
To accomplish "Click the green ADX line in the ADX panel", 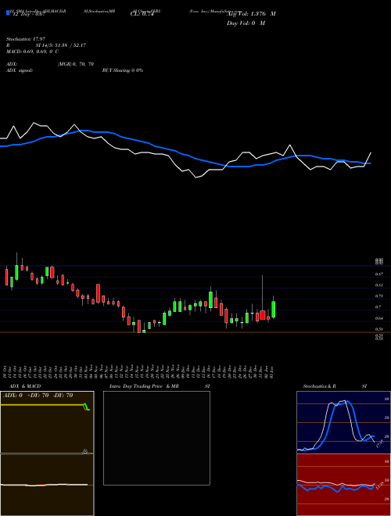I will [45, 406].
